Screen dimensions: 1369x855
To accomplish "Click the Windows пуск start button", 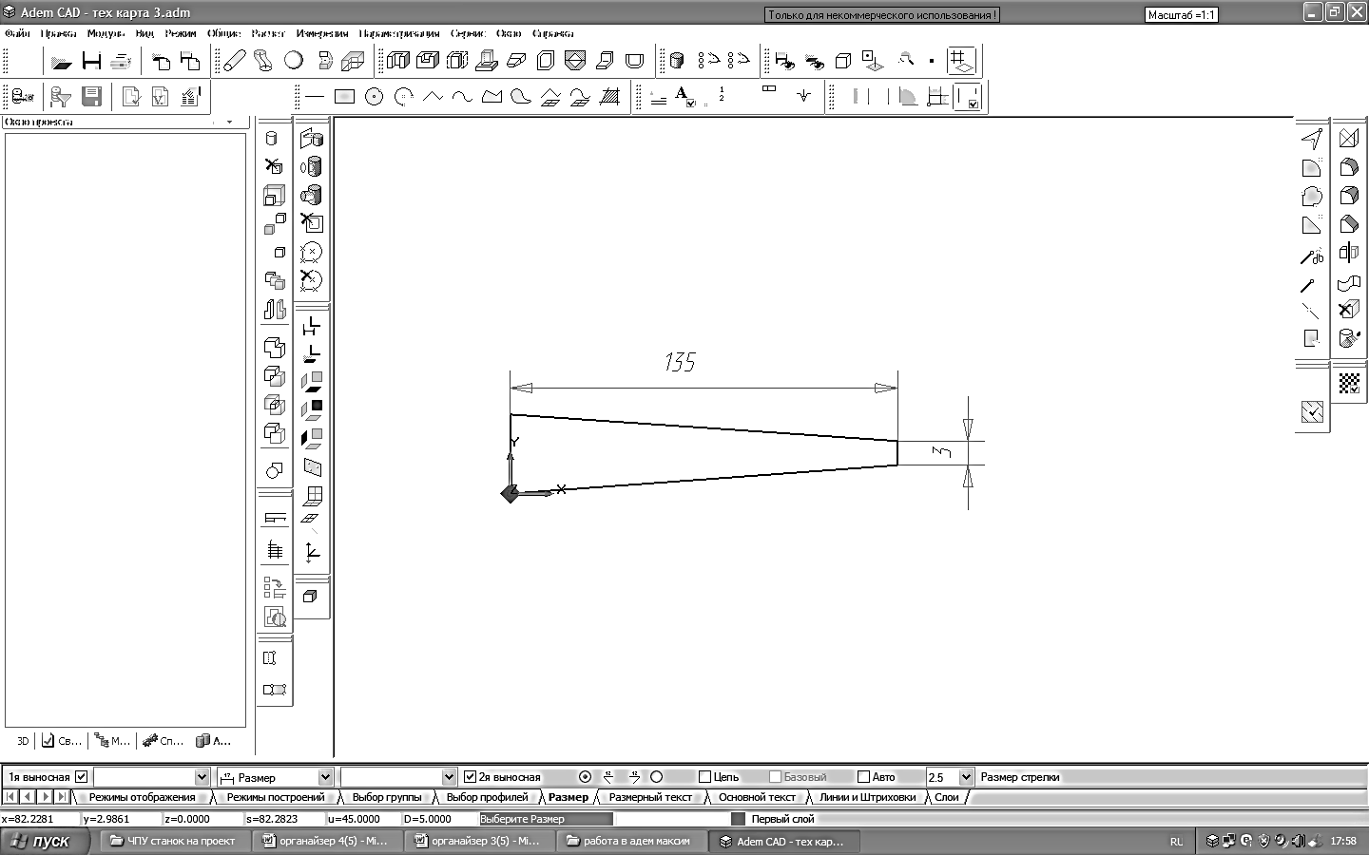I will tap(45, 841).
